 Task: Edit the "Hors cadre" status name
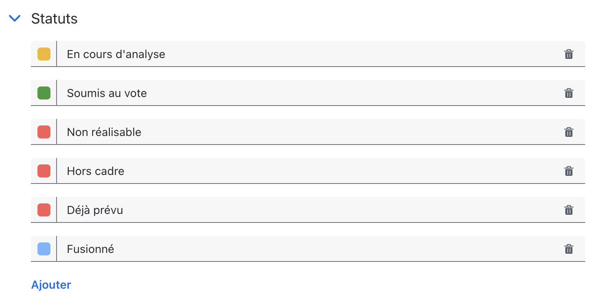tap(307, 171)
